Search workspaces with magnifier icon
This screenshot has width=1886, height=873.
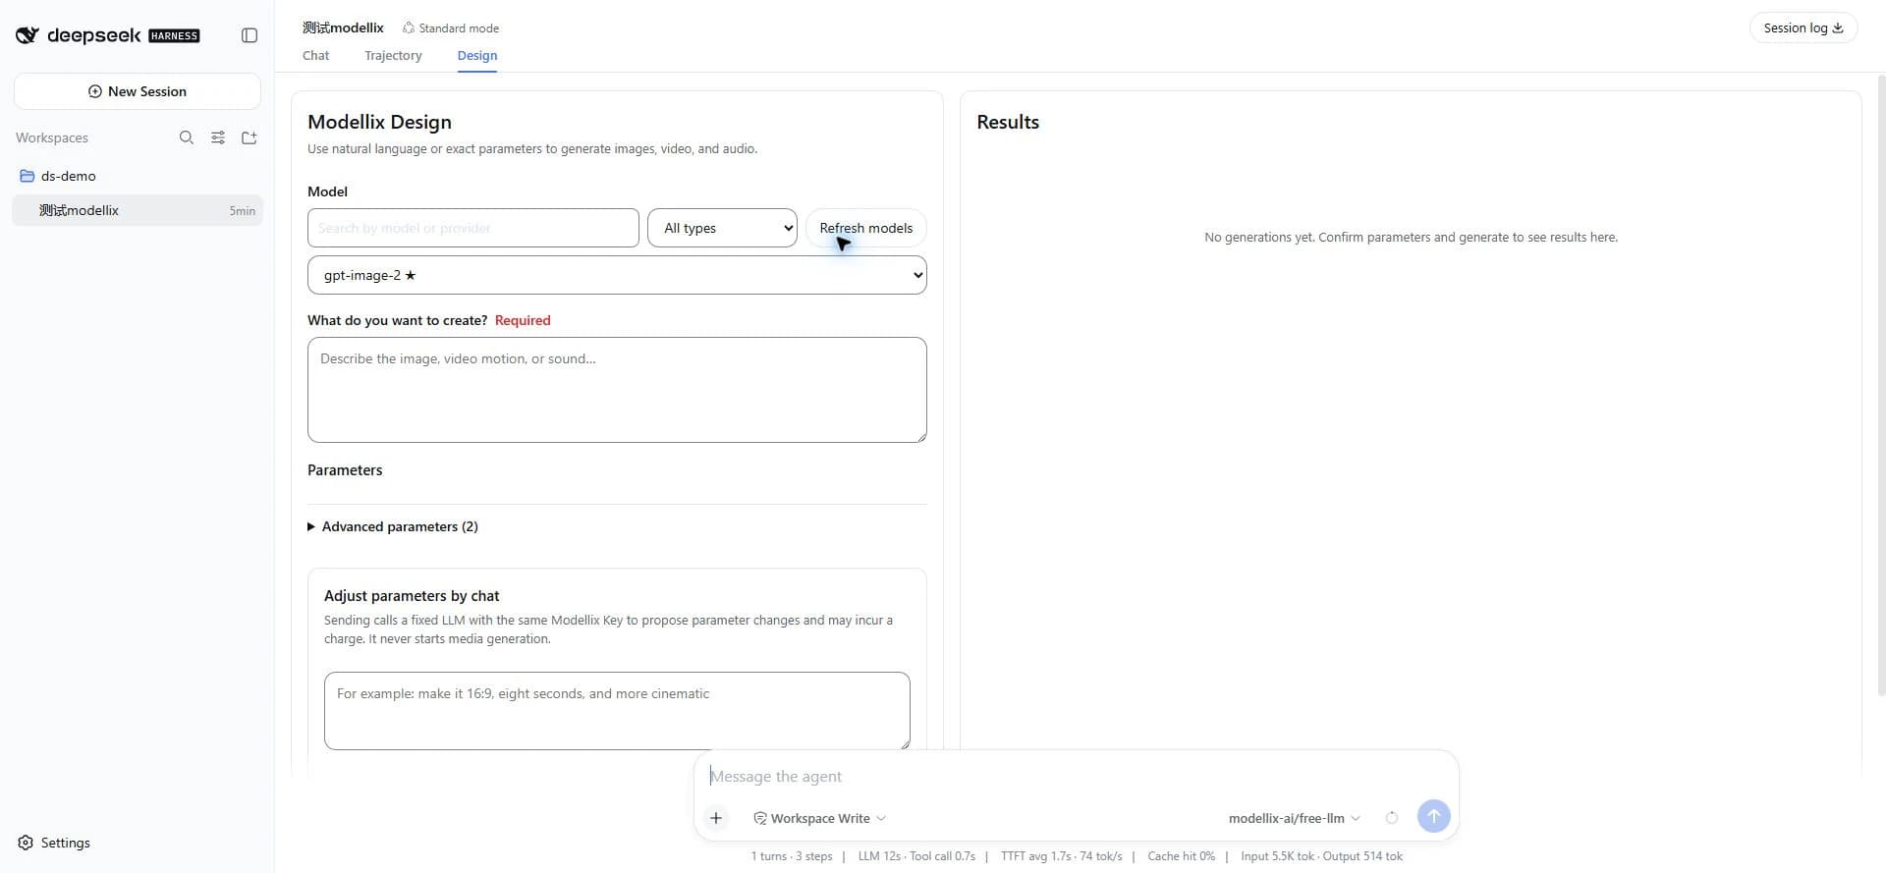(187, 137)
